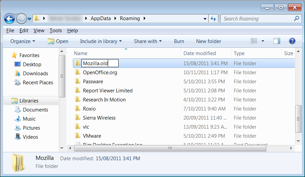
Task: Go back with the blue Back arrow
Action: 9,19
